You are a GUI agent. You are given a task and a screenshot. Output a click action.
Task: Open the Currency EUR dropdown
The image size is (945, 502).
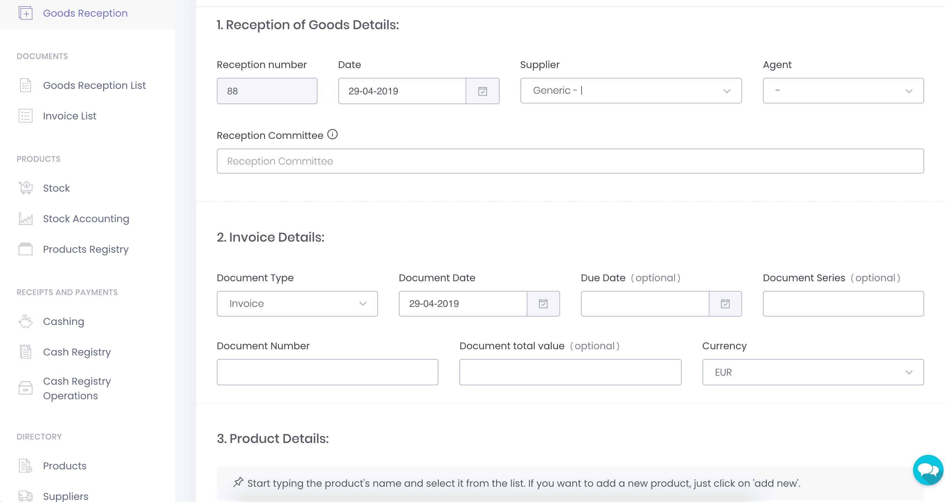click(x=813, y=372)
